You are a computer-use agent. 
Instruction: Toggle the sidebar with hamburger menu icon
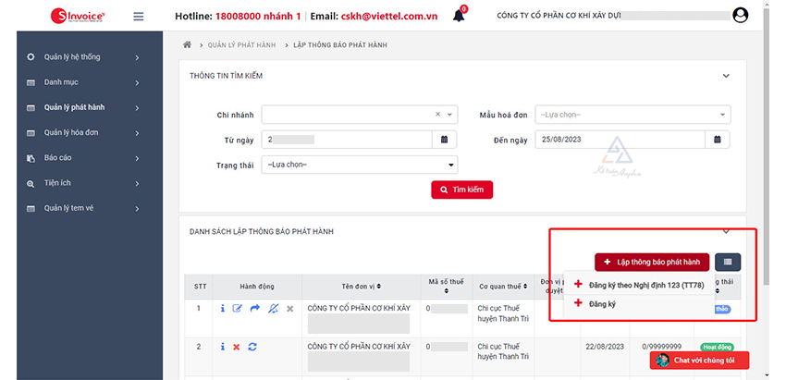139,16
